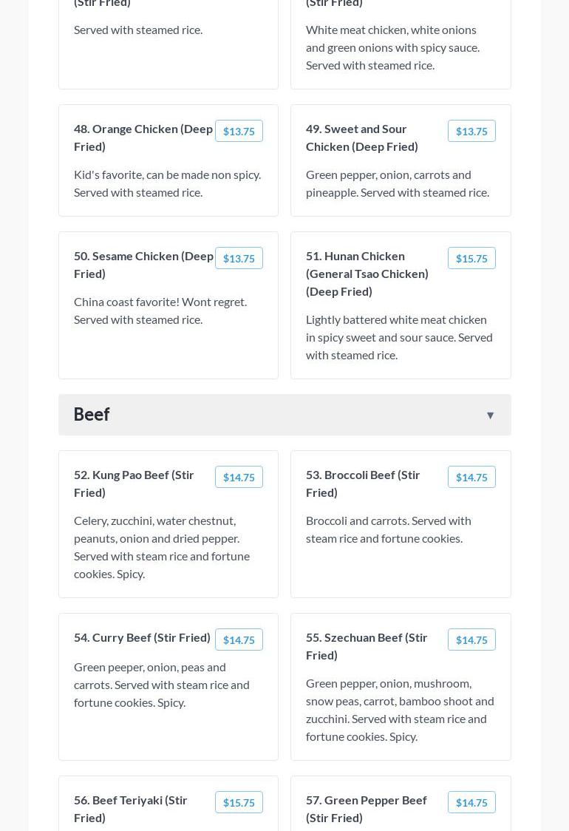Select the 50. Sesame Chicken title

pos(143,265)
